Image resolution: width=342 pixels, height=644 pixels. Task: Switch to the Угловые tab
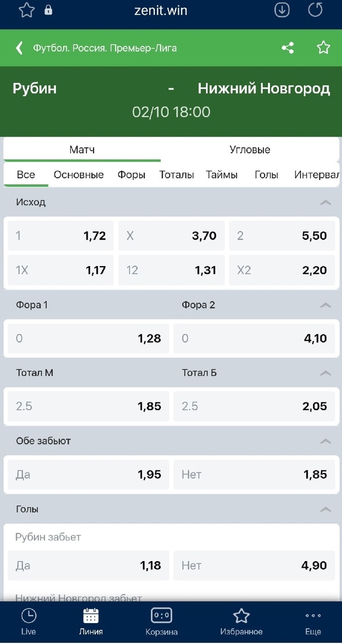250,150
